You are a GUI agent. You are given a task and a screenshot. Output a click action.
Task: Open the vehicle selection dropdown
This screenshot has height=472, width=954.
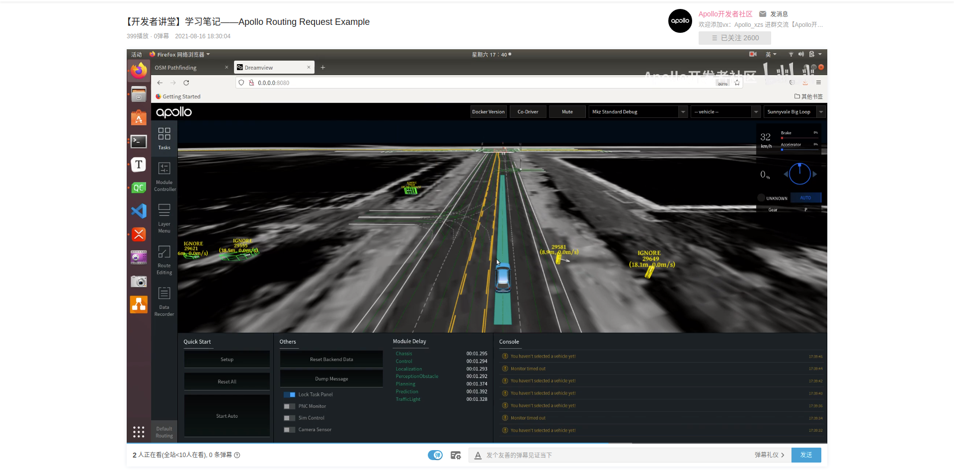[x=725, y=111]
